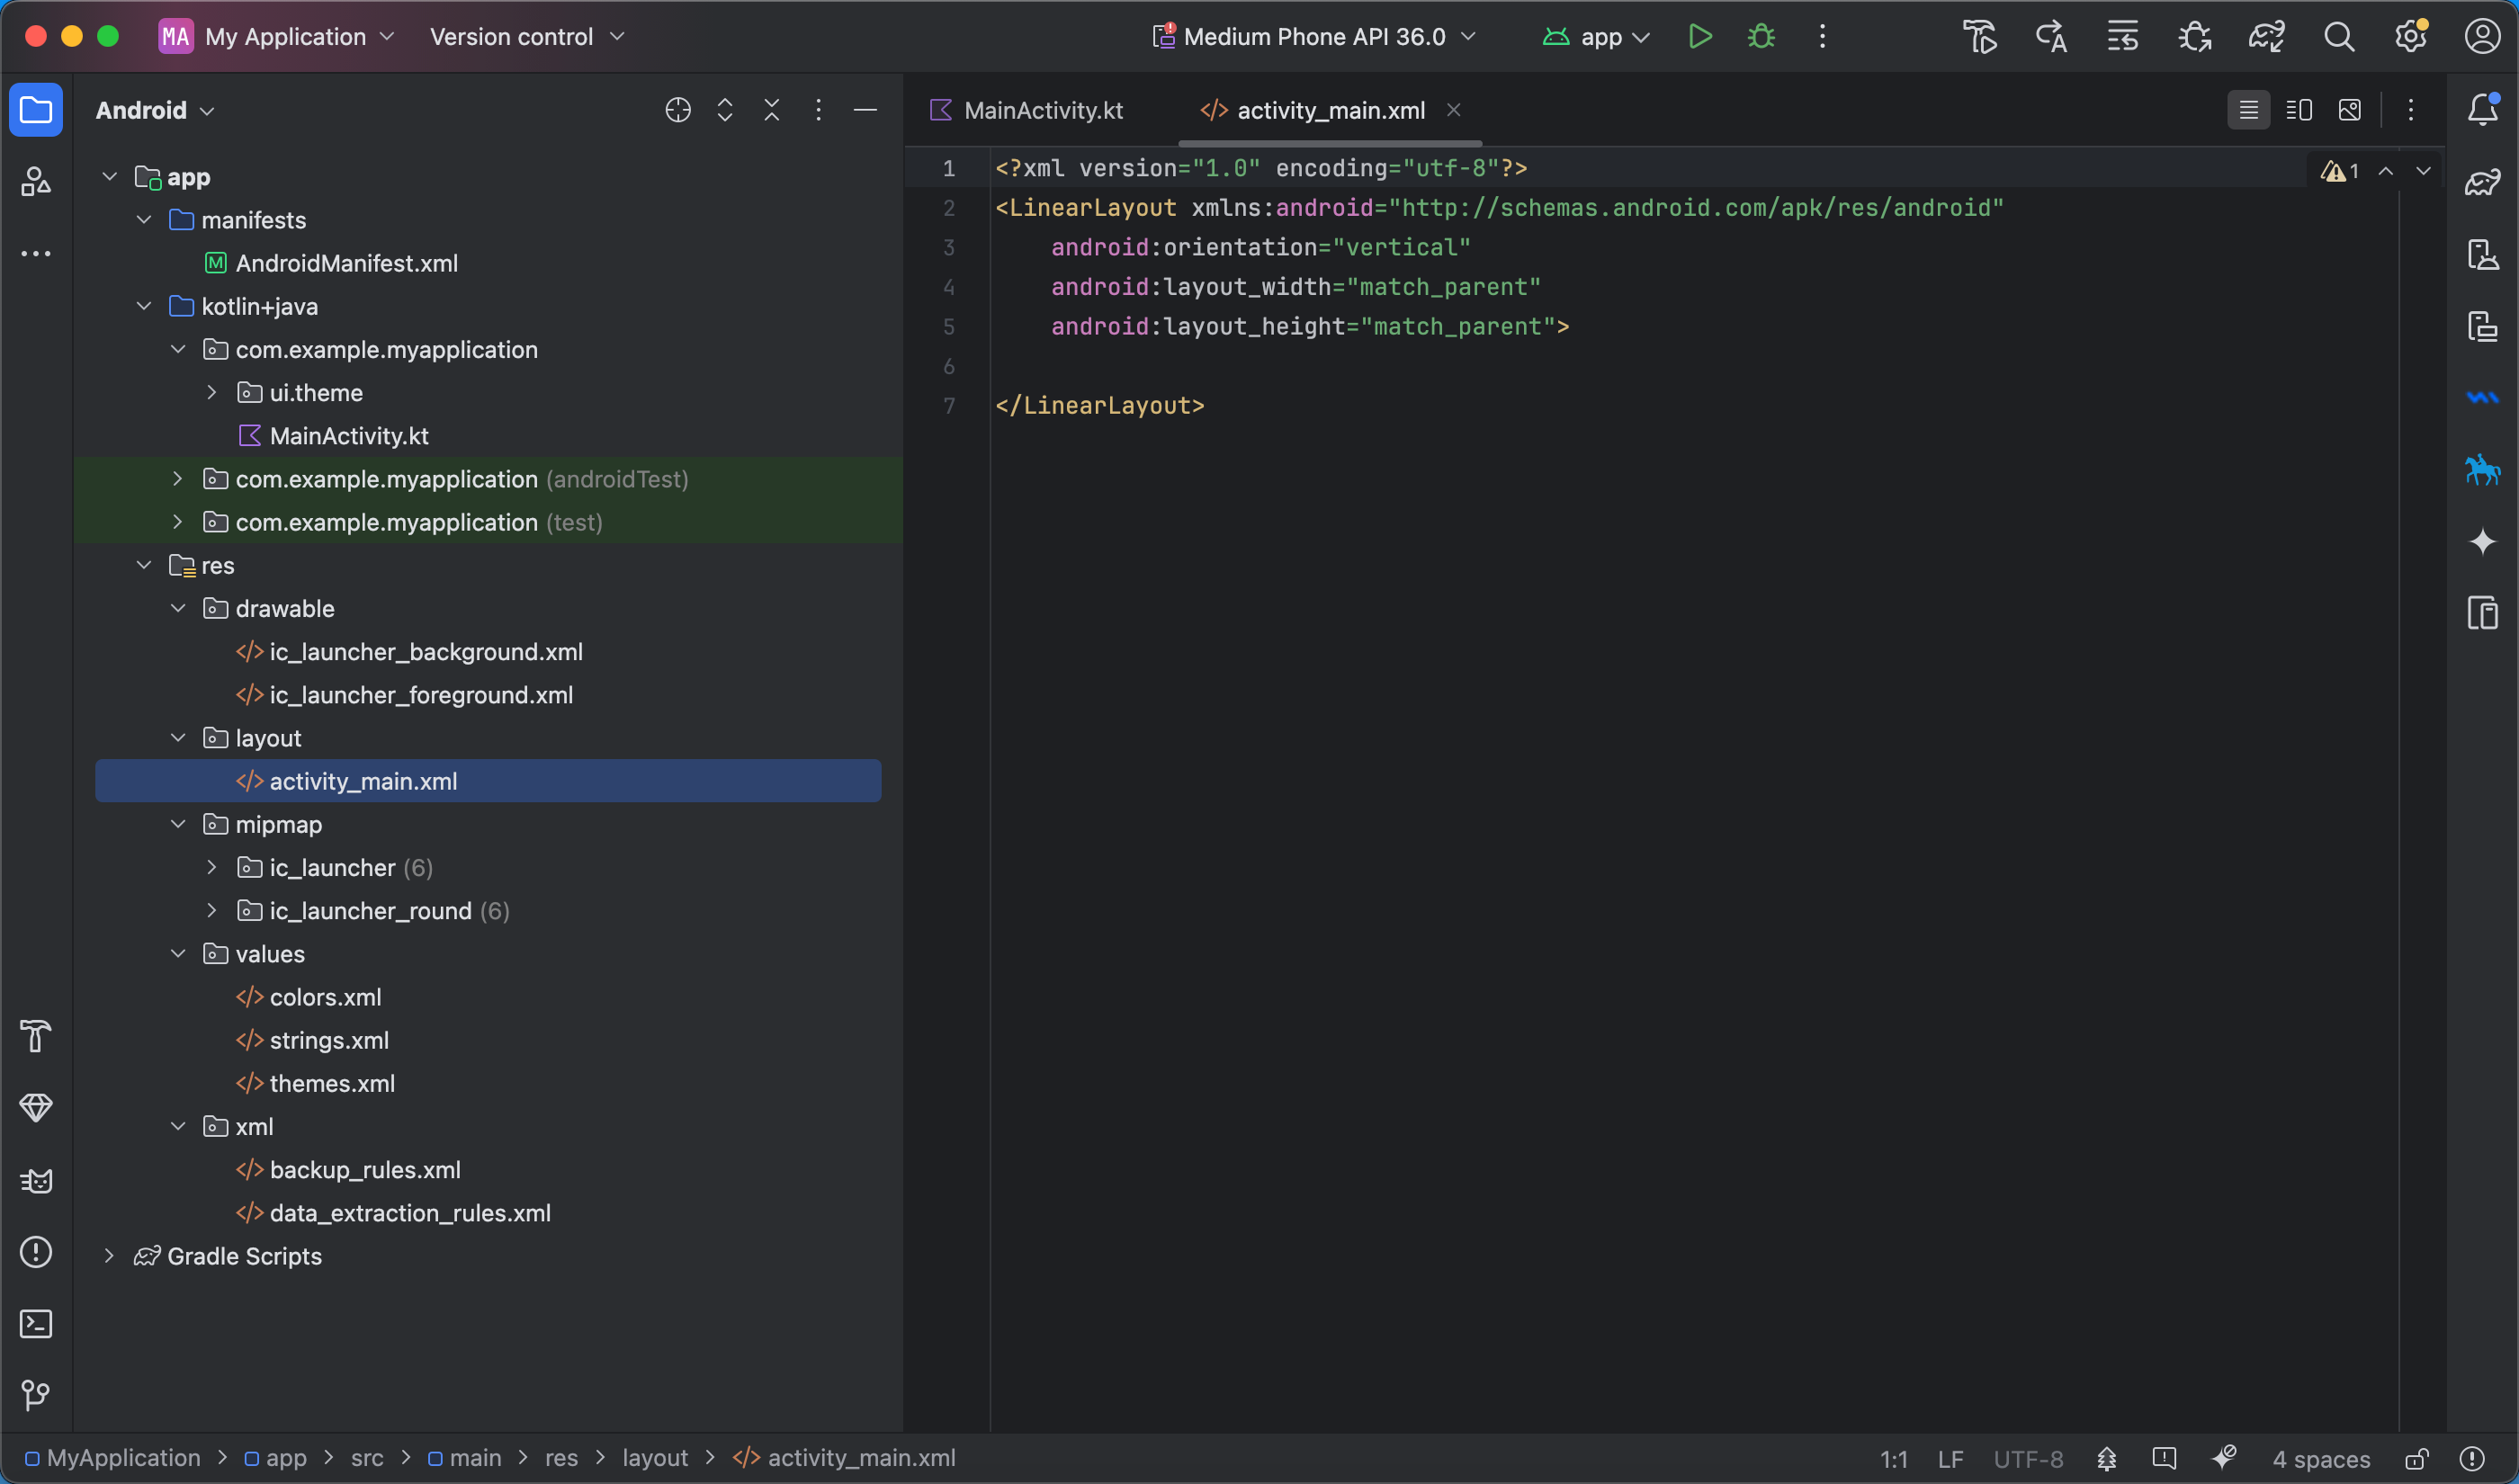Sync project with Gradle files icon

click(x=2266, y=37)
